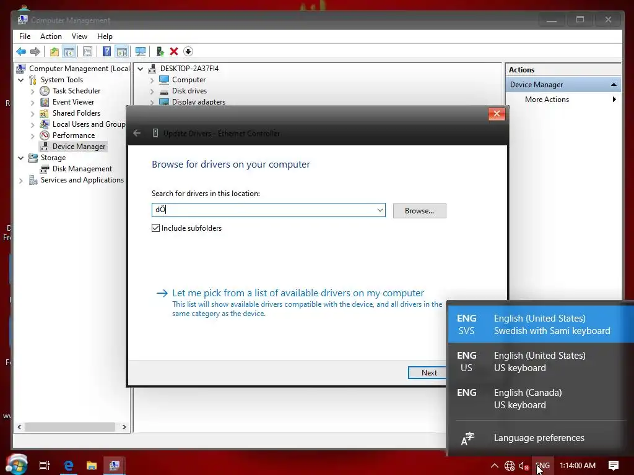Collapse the Storage tree arrow
This screenshot has height=475, width=634.
click(x=20, y=158)
